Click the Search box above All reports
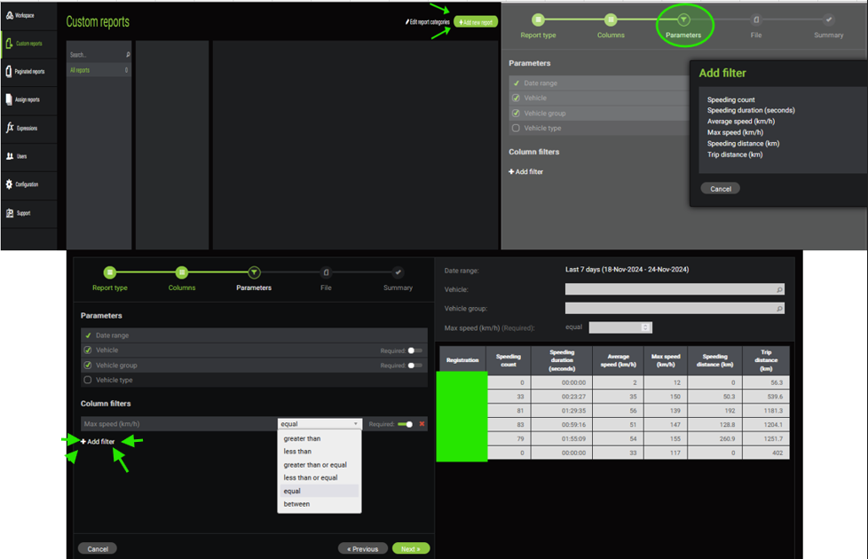Viewport: 868px width, 559px height. point(96,55)
